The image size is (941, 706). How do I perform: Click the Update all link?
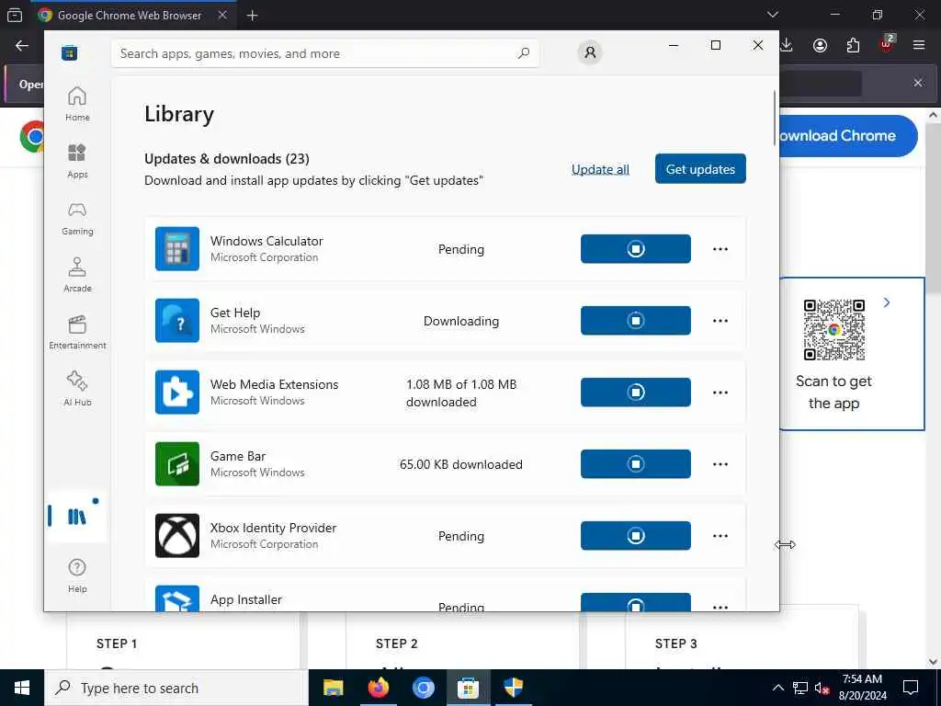(600, 169)
